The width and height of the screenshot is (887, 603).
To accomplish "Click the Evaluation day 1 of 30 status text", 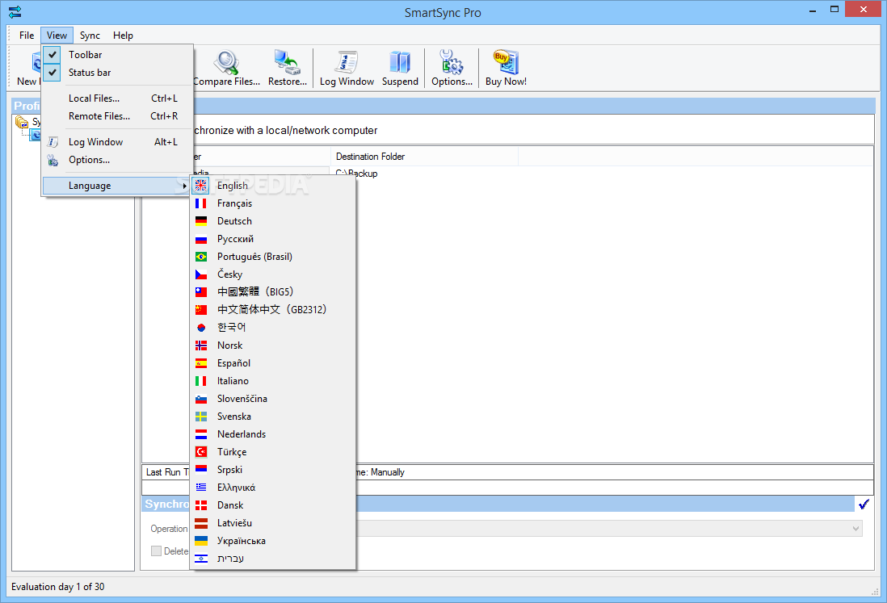I will (57, 587).
